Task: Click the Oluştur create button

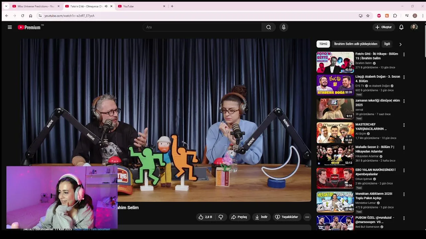Action: [383, 27]
